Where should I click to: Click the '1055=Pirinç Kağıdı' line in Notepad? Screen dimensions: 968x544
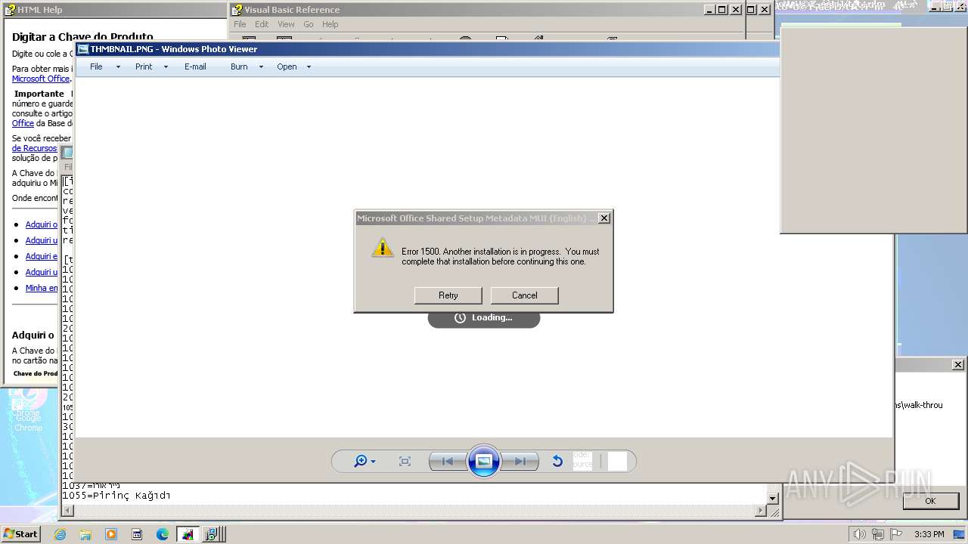[116, 496]
